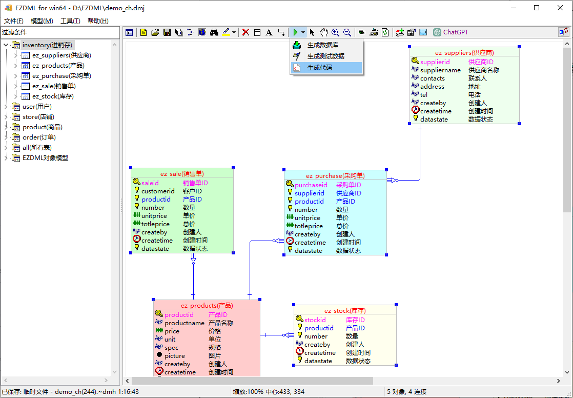Open the Run button dropdown arrow

(x=303, y=32)
